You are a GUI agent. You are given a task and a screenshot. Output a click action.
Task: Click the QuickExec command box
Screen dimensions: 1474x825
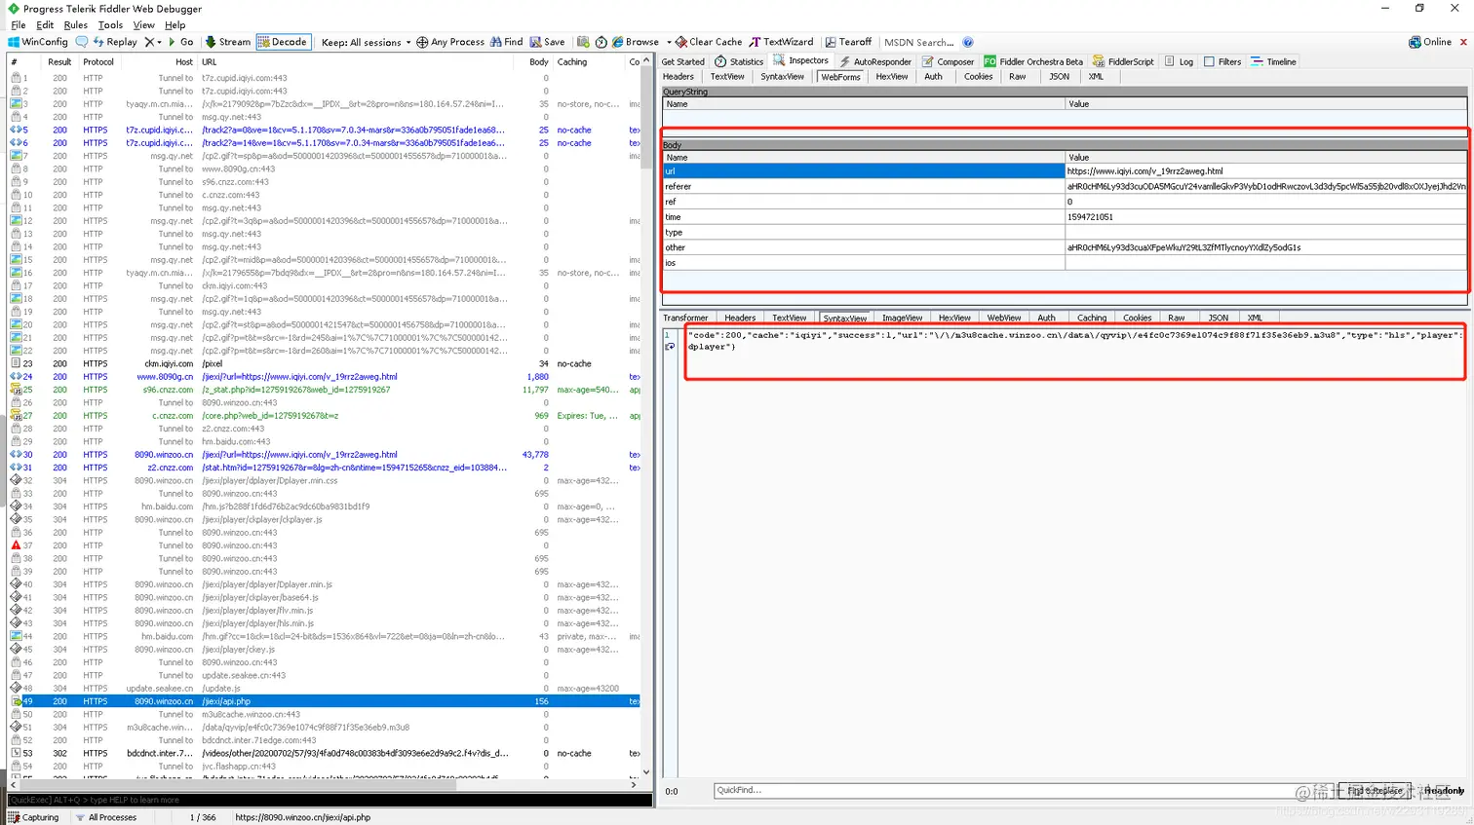(330, 800)
